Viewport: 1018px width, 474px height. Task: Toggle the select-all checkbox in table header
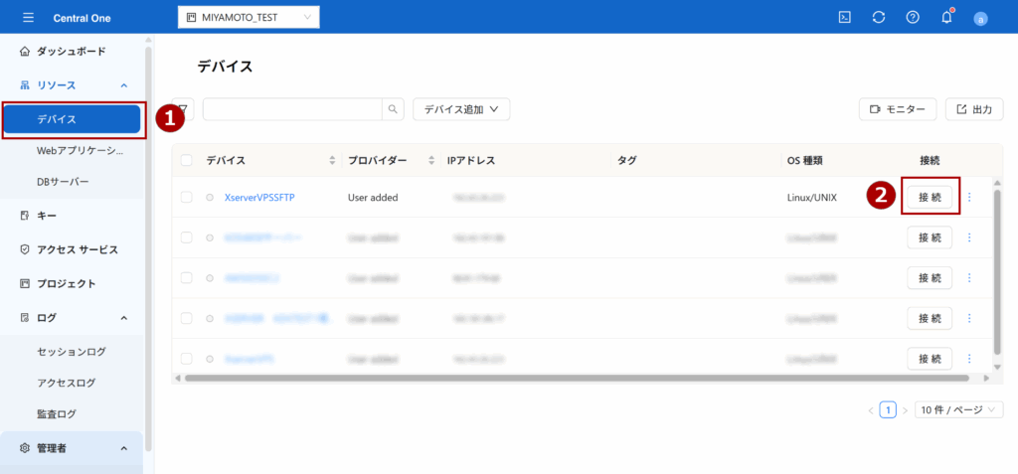pyautogui.click(x=187, y=160)
